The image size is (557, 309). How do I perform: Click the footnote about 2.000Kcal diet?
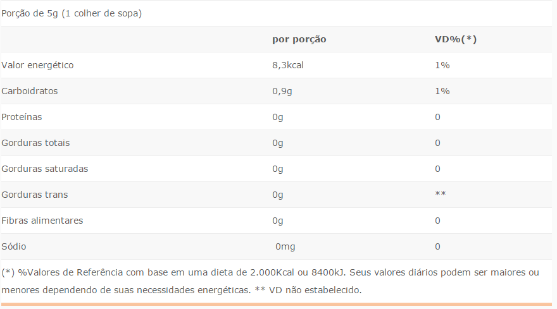click(270, 281)
